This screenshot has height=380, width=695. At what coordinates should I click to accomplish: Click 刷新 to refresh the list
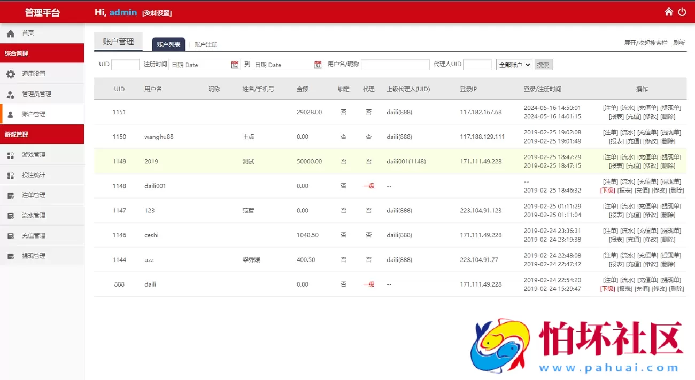[x=678, y=42]
